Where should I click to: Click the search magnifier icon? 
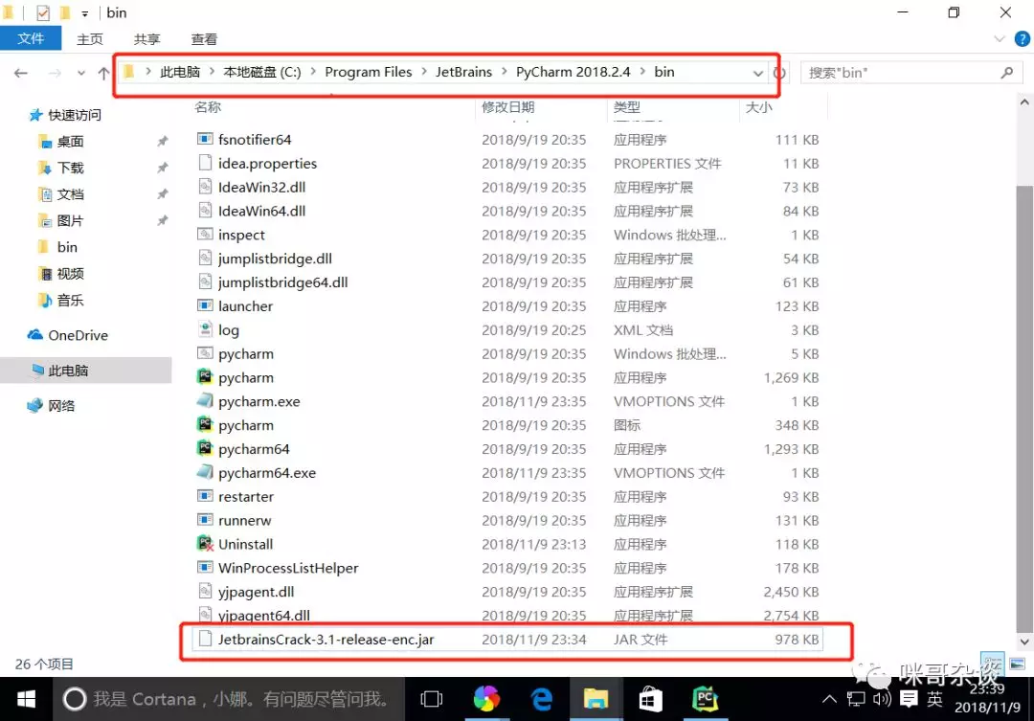click(x=1006, y=73)
